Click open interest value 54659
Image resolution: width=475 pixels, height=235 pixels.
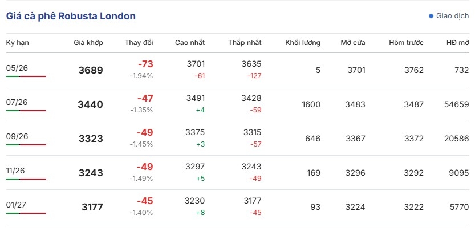pyautogui.click(x=456, y=104)
